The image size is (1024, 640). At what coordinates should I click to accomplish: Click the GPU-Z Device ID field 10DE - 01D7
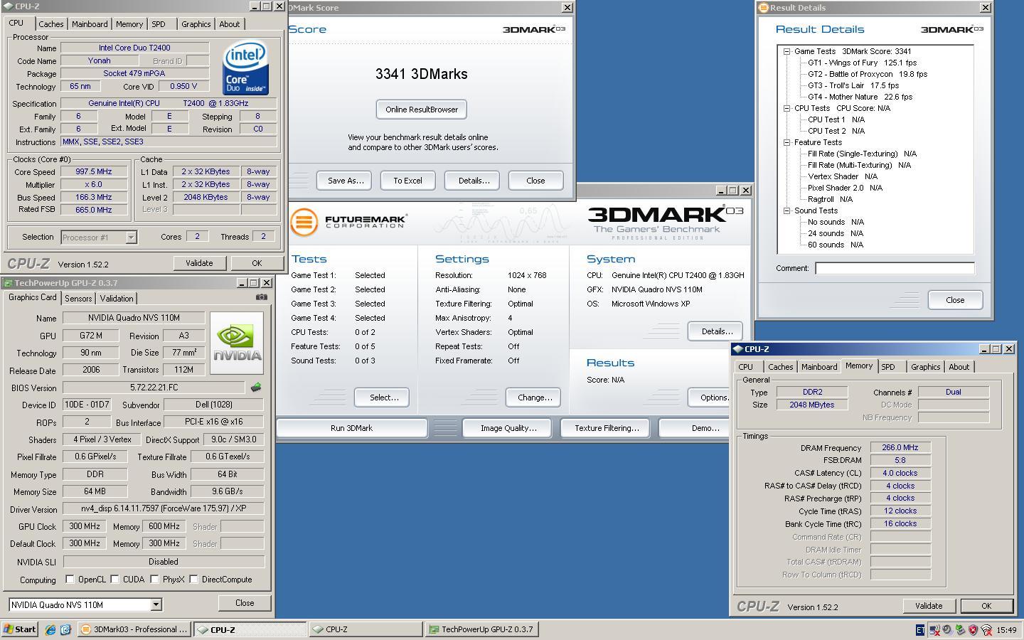pyautogui.click(x=87, y=405)
